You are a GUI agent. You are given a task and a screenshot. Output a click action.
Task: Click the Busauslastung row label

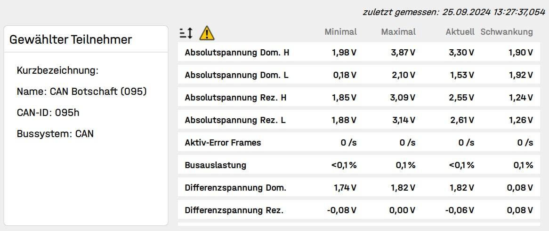click(x=215, y=165)
